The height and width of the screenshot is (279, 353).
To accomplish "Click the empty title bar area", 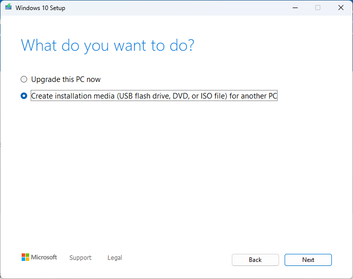I will pos(176,8).
